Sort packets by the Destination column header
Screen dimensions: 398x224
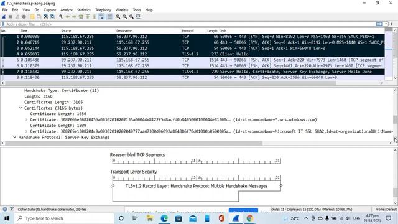point(124,31)
